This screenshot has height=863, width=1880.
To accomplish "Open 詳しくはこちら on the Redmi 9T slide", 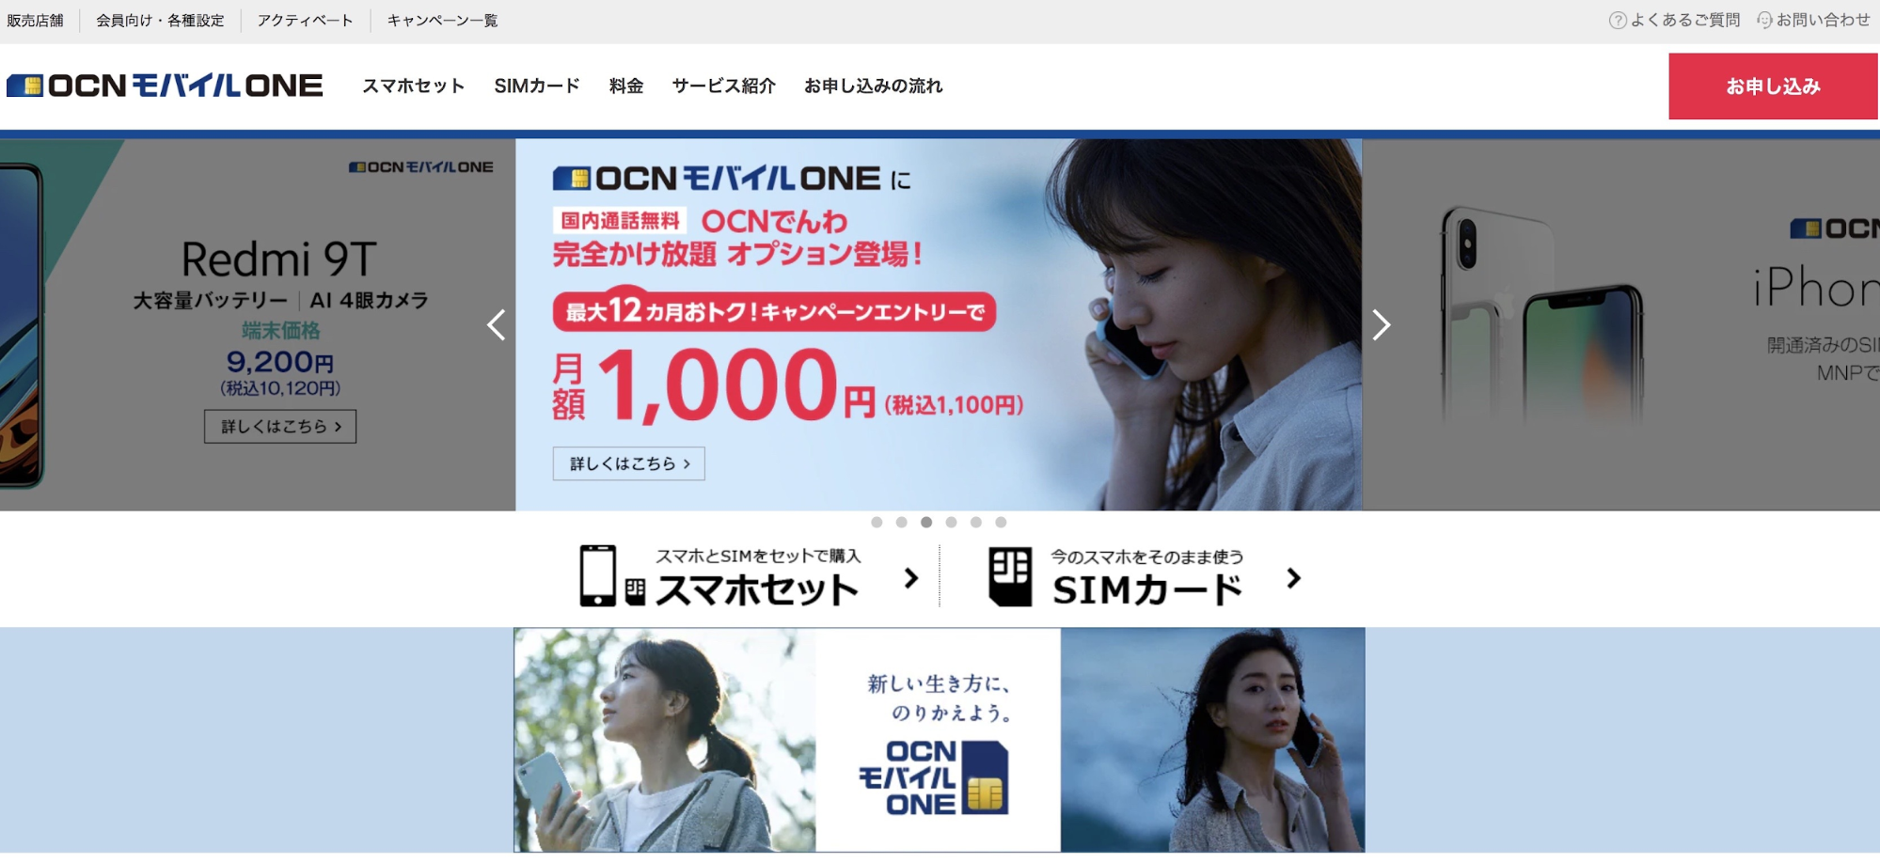I will tap(280, 426).
